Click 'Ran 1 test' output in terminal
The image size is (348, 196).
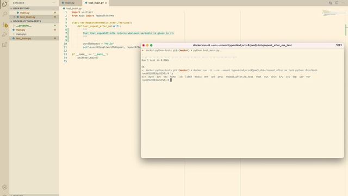point(155,60)
